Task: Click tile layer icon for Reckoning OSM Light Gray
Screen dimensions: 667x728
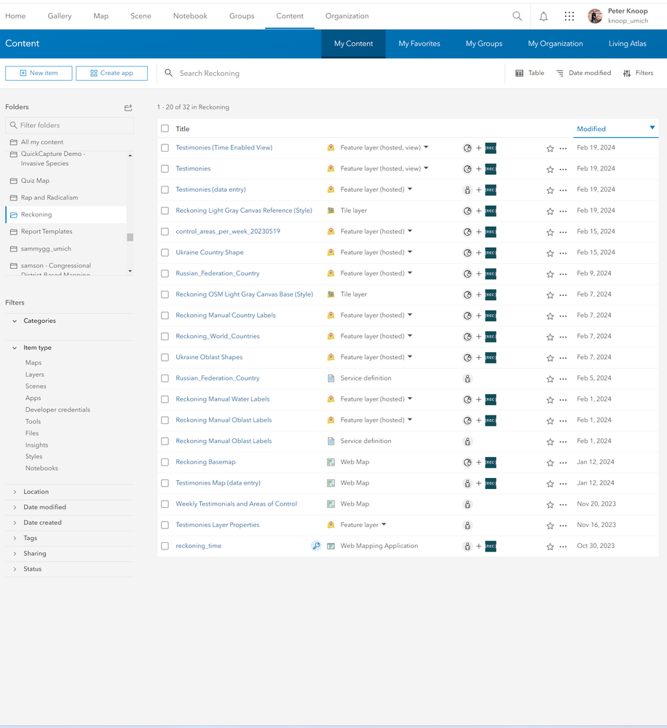Action: tap(331, 294)
